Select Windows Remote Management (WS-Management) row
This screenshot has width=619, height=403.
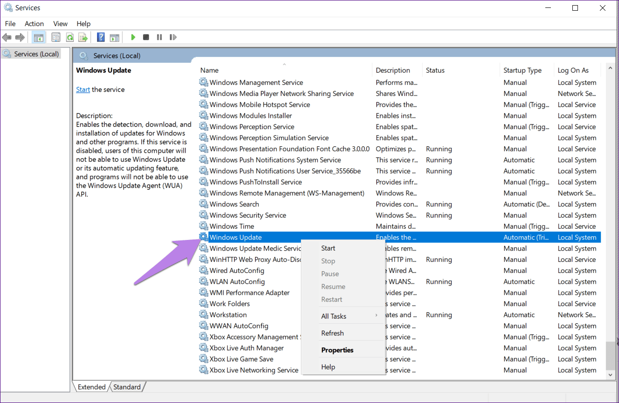point(400,193)
